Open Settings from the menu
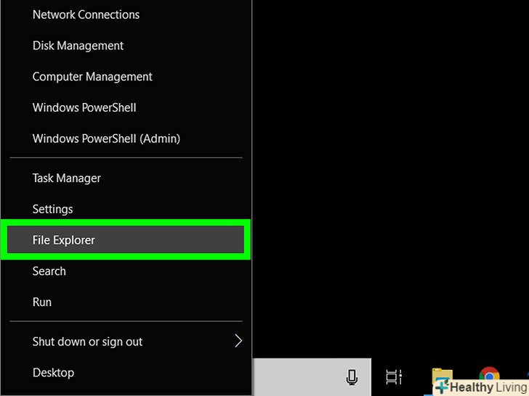Image resolution: width=529 pixels, height=396 pixels. click(x=126, y=209)
